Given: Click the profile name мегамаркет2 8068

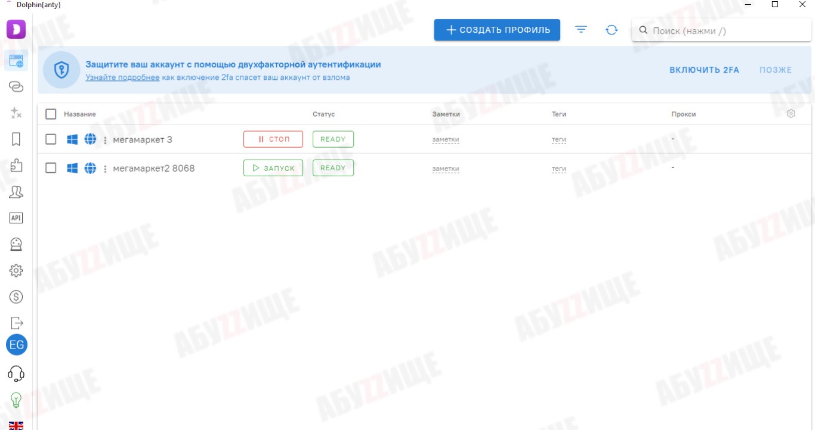Looking at the screenshot, I should click(x=154, y=169).
